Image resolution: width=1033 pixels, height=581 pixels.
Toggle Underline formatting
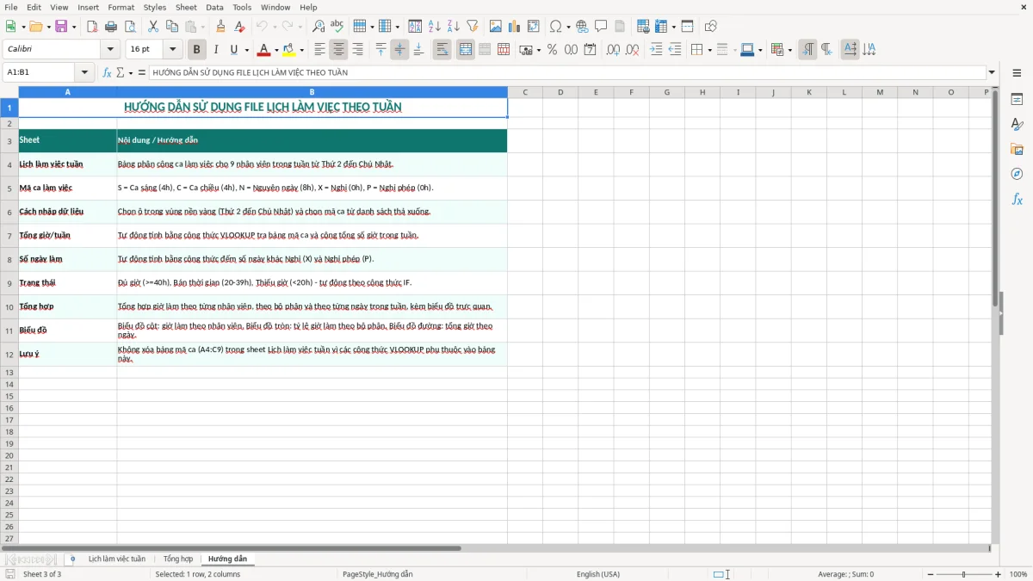pyautogui.click(x=233, y=50)
